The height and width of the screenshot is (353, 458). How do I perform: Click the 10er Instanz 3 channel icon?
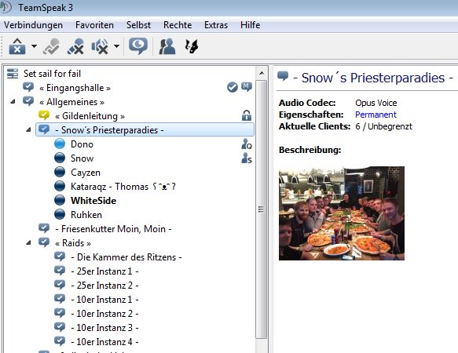tap(60, 327)
